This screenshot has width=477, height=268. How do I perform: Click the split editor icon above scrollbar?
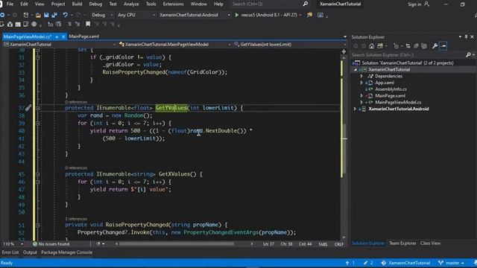tap(344, 51)
